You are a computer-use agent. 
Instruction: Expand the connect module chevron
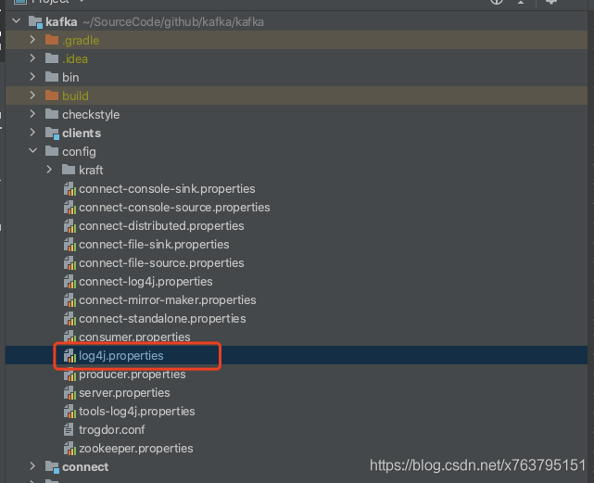pyautogui.click(x=32, y=466)
